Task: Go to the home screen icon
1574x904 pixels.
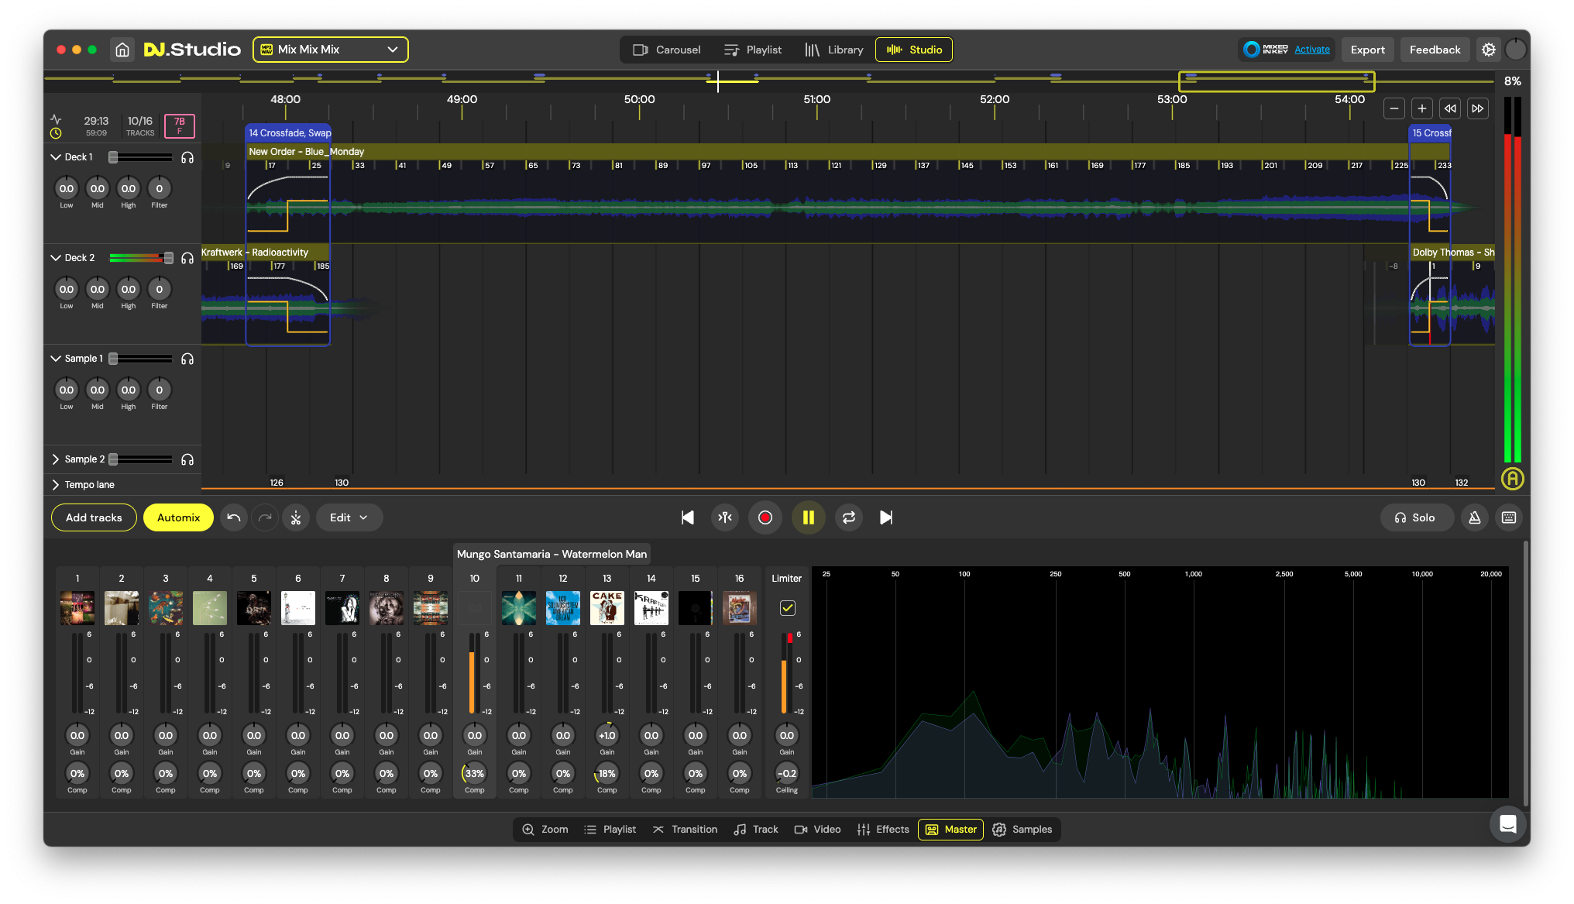Action: [x=122, y=50]
